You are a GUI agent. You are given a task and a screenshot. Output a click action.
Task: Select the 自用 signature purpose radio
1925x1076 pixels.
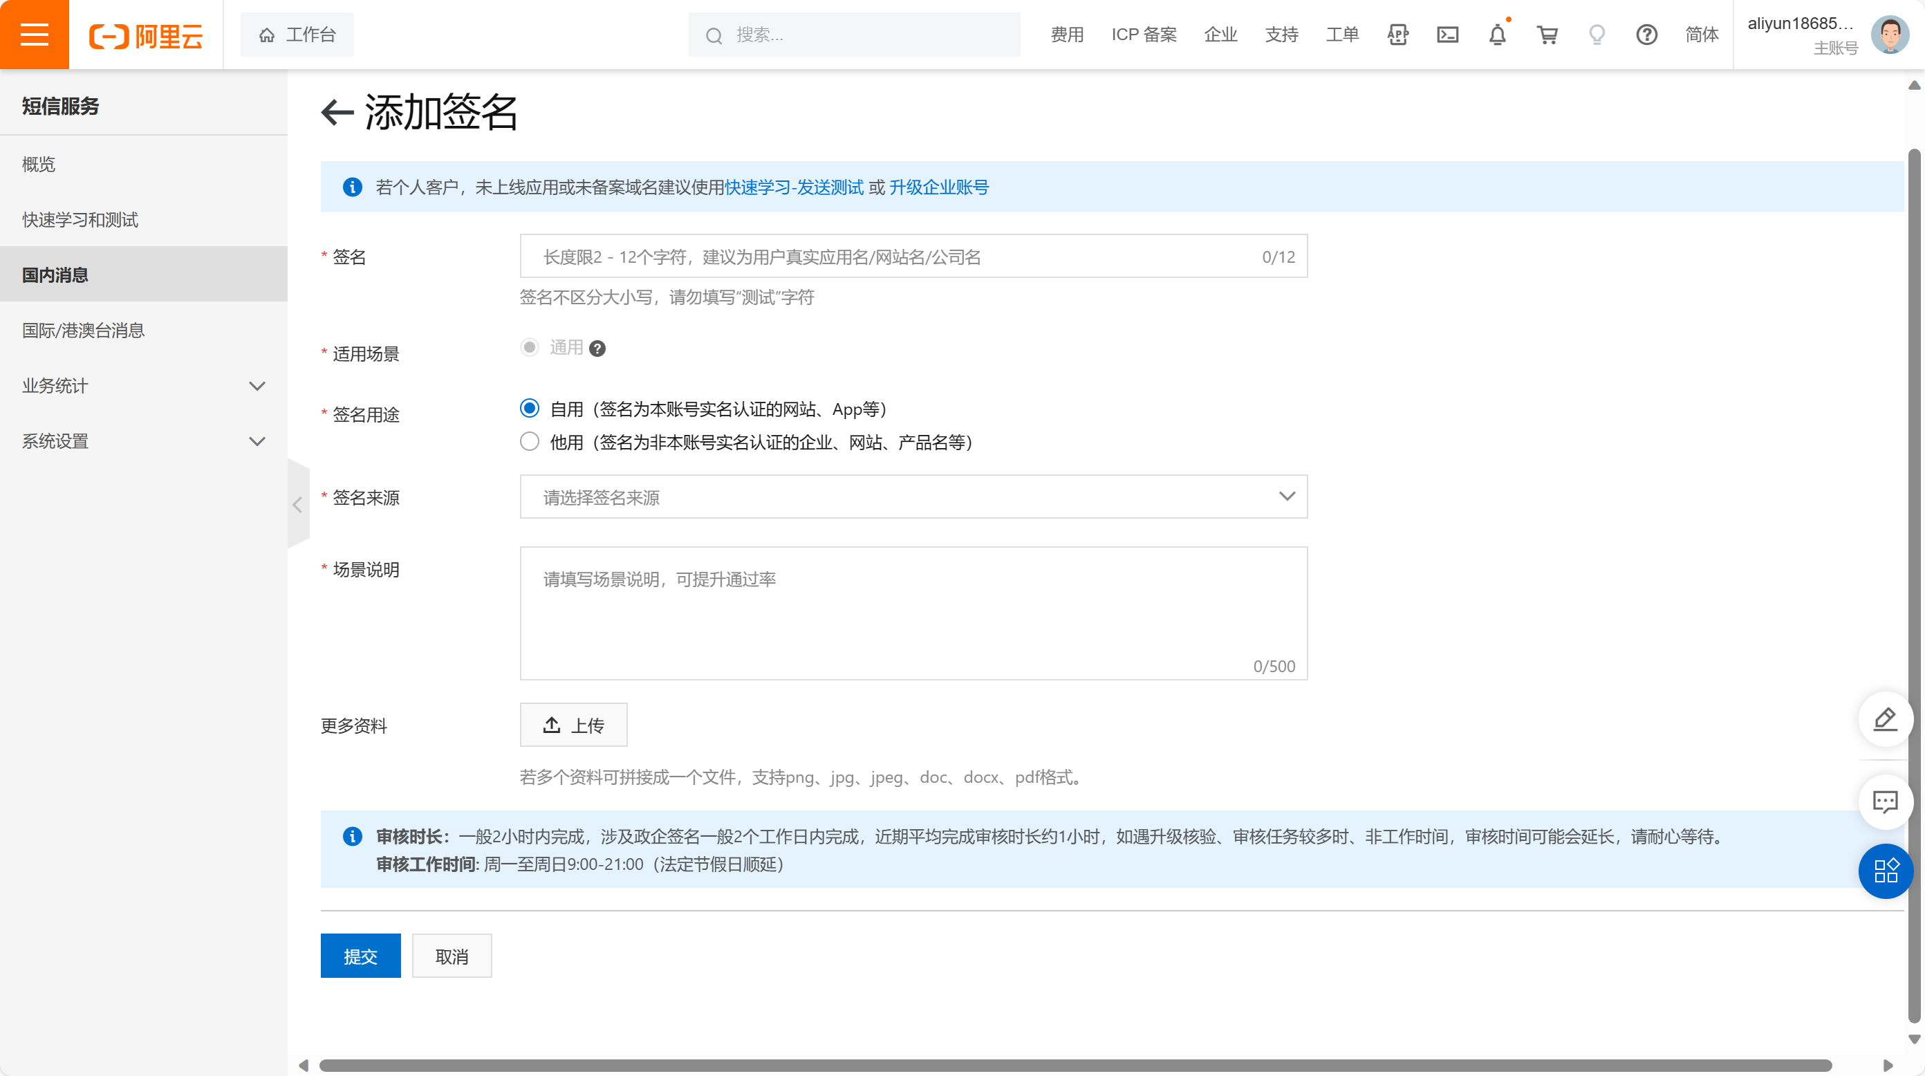click(x=530, y=408)
